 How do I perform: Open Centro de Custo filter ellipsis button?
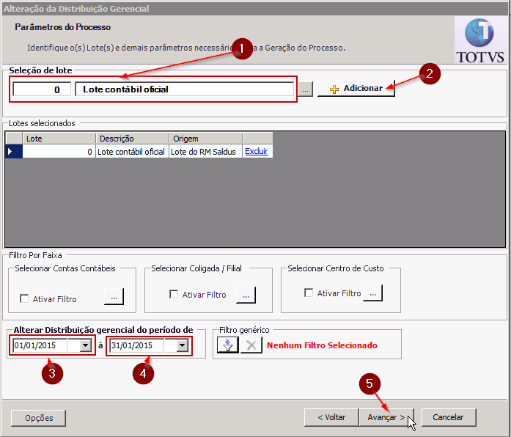[x=372, y=293]
